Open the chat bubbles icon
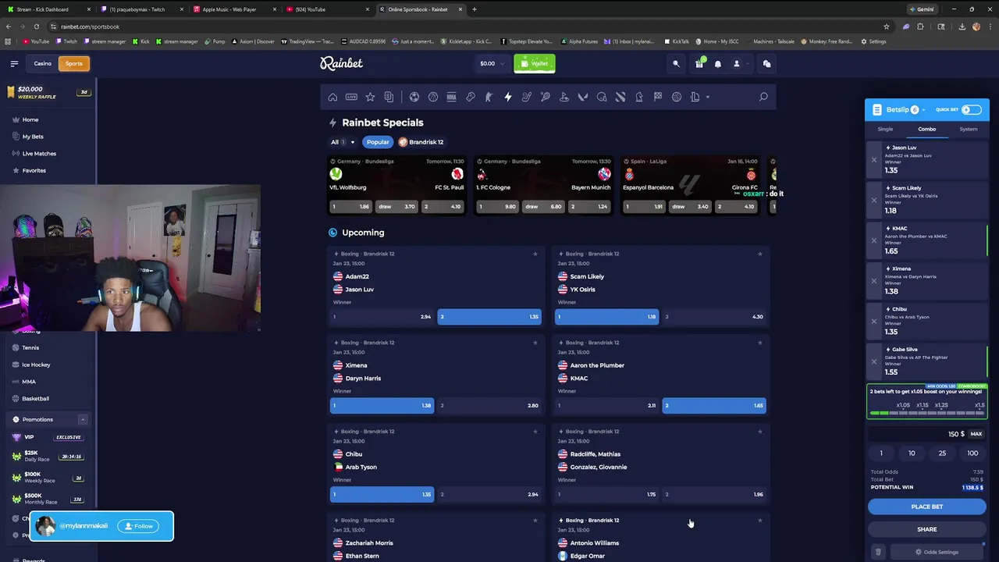 tap(766, 64)
